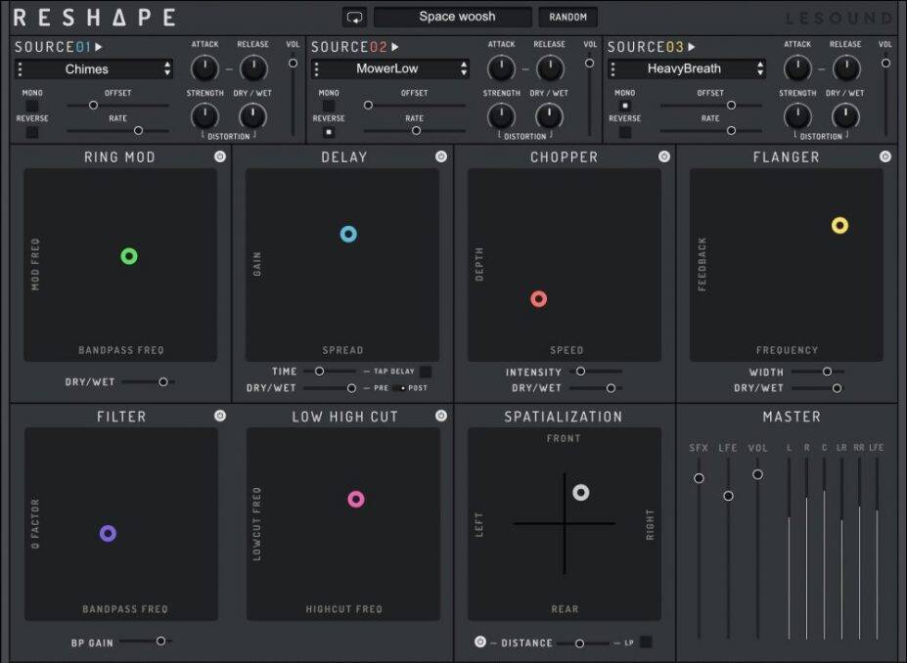Adjust Source 01 Rate slider
907x663 pixels.
point(118,131)
